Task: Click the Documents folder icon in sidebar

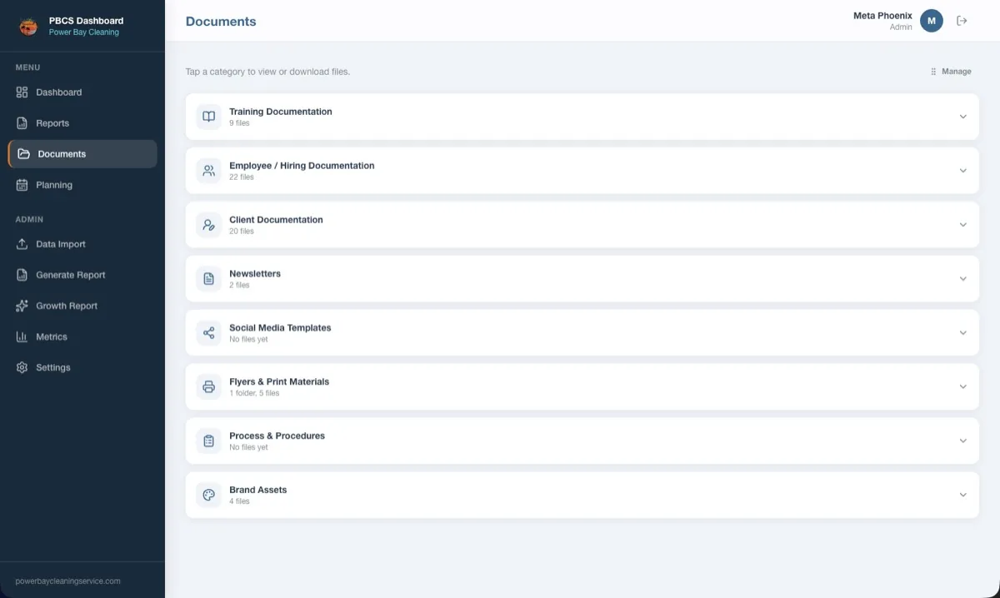Action: point(24,154)
